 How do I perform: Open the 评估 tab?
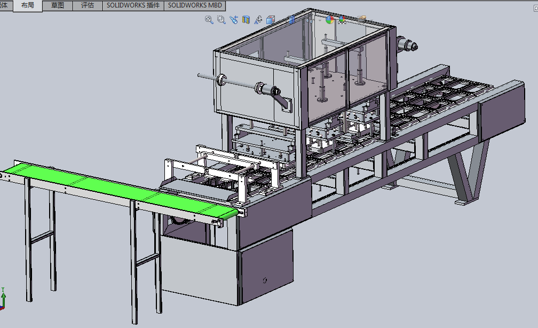click(87, 6)
